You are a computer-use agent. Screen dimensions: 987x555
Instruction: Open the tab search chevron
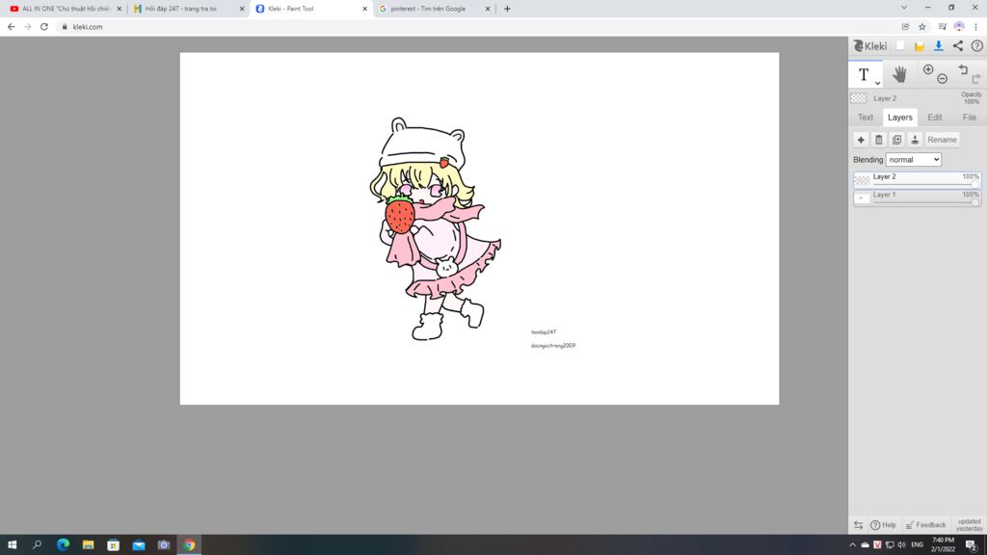(x=904, y=8)
